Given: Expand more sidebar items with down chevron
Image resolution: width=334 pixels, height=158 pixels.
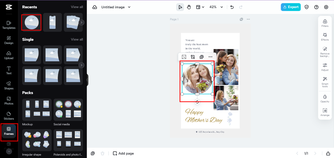Looking at the screenshot, I should pyautogui.click(x=9, y=151).
